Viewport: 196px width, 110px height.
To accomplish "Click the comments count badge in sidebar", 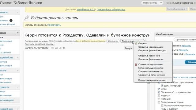I will click(x=11, y=20).
